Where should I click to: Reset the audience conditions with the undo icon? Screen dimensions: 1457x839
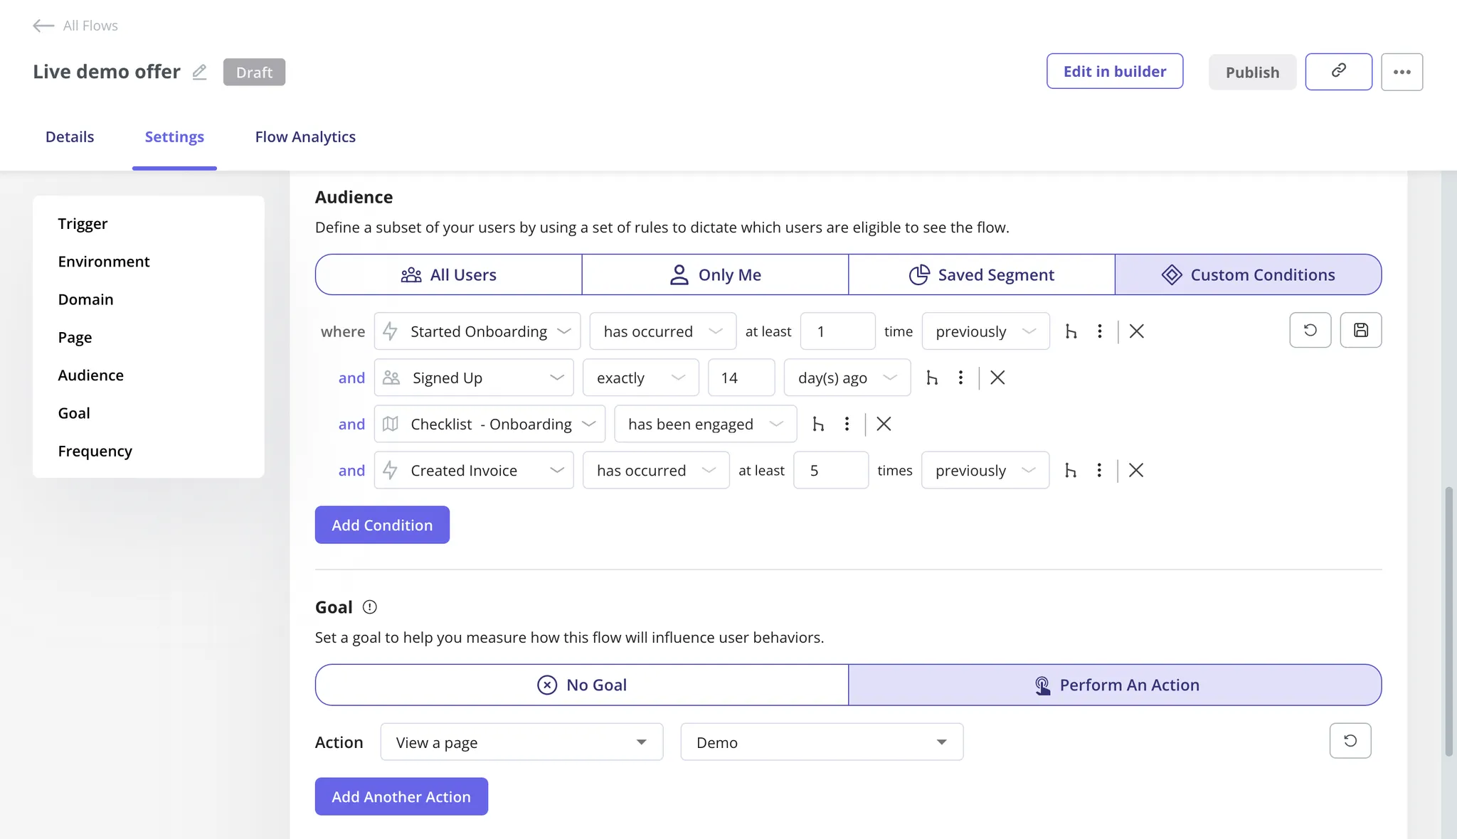tap(1310, 330)
